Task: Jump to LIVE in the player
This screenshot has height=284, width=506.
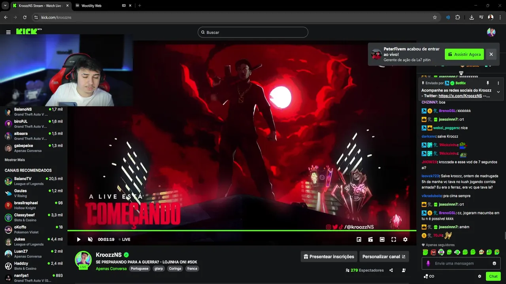Action: [125, 239]
